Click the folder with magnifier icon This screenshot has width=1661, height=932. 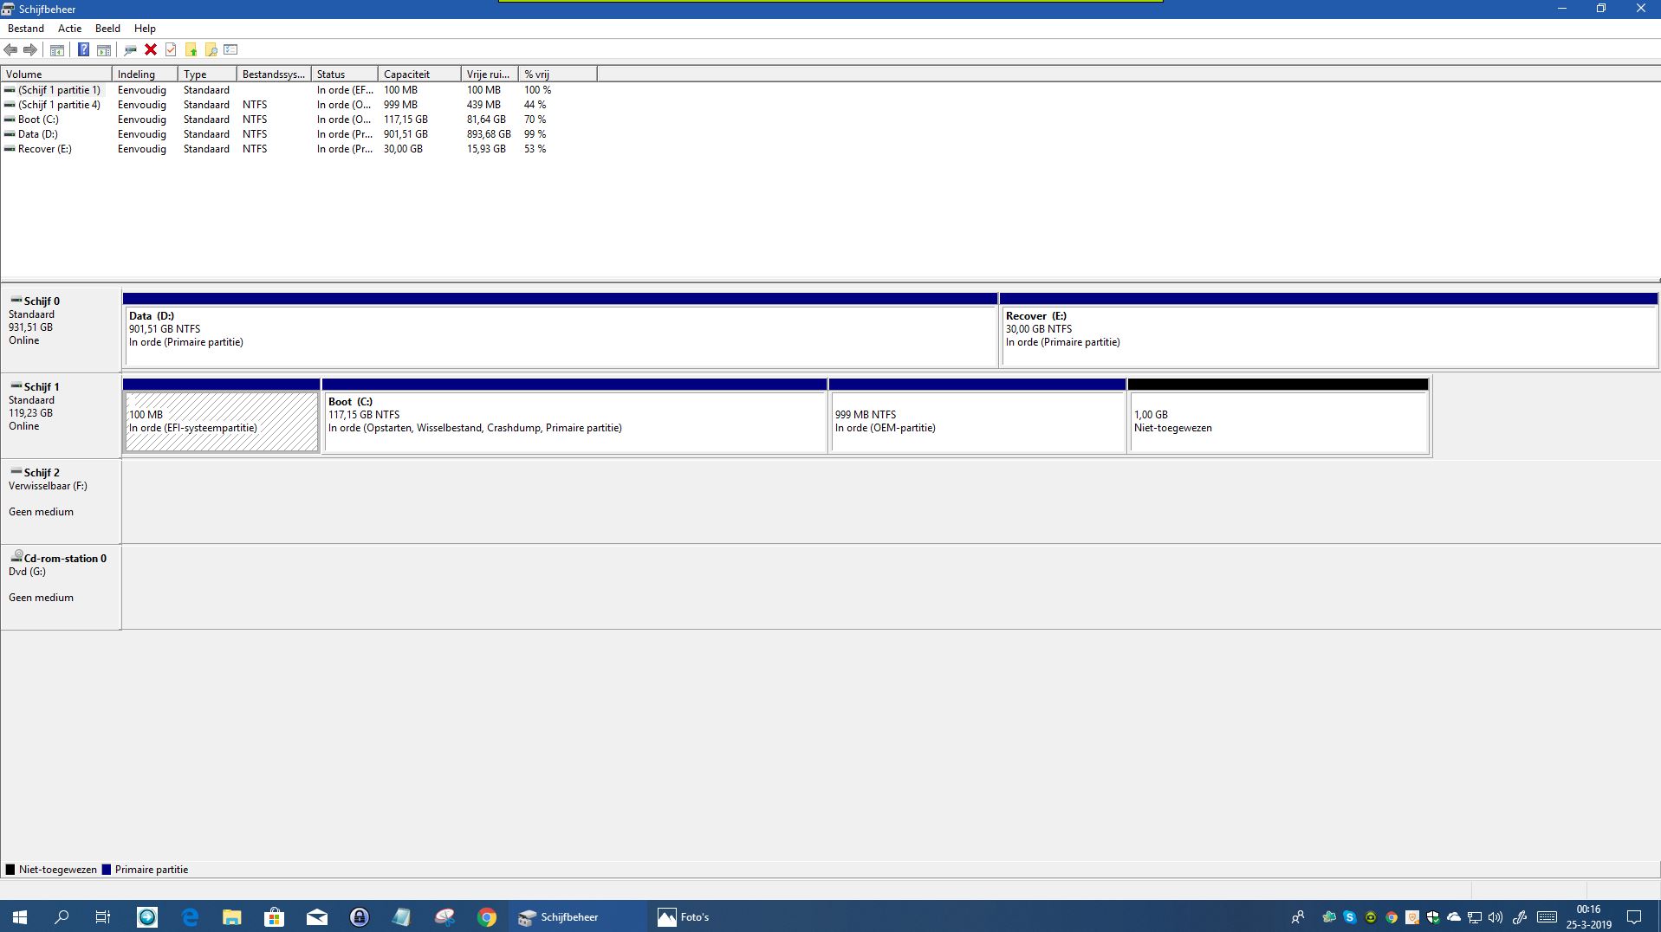pyautogui.click(x=211, y=49)
